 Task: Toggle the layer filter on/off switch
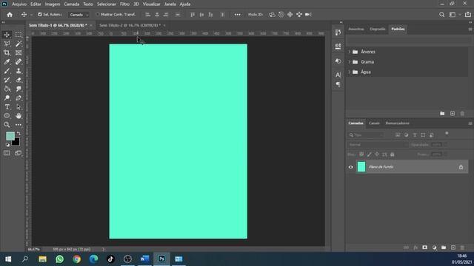point(447,134)
